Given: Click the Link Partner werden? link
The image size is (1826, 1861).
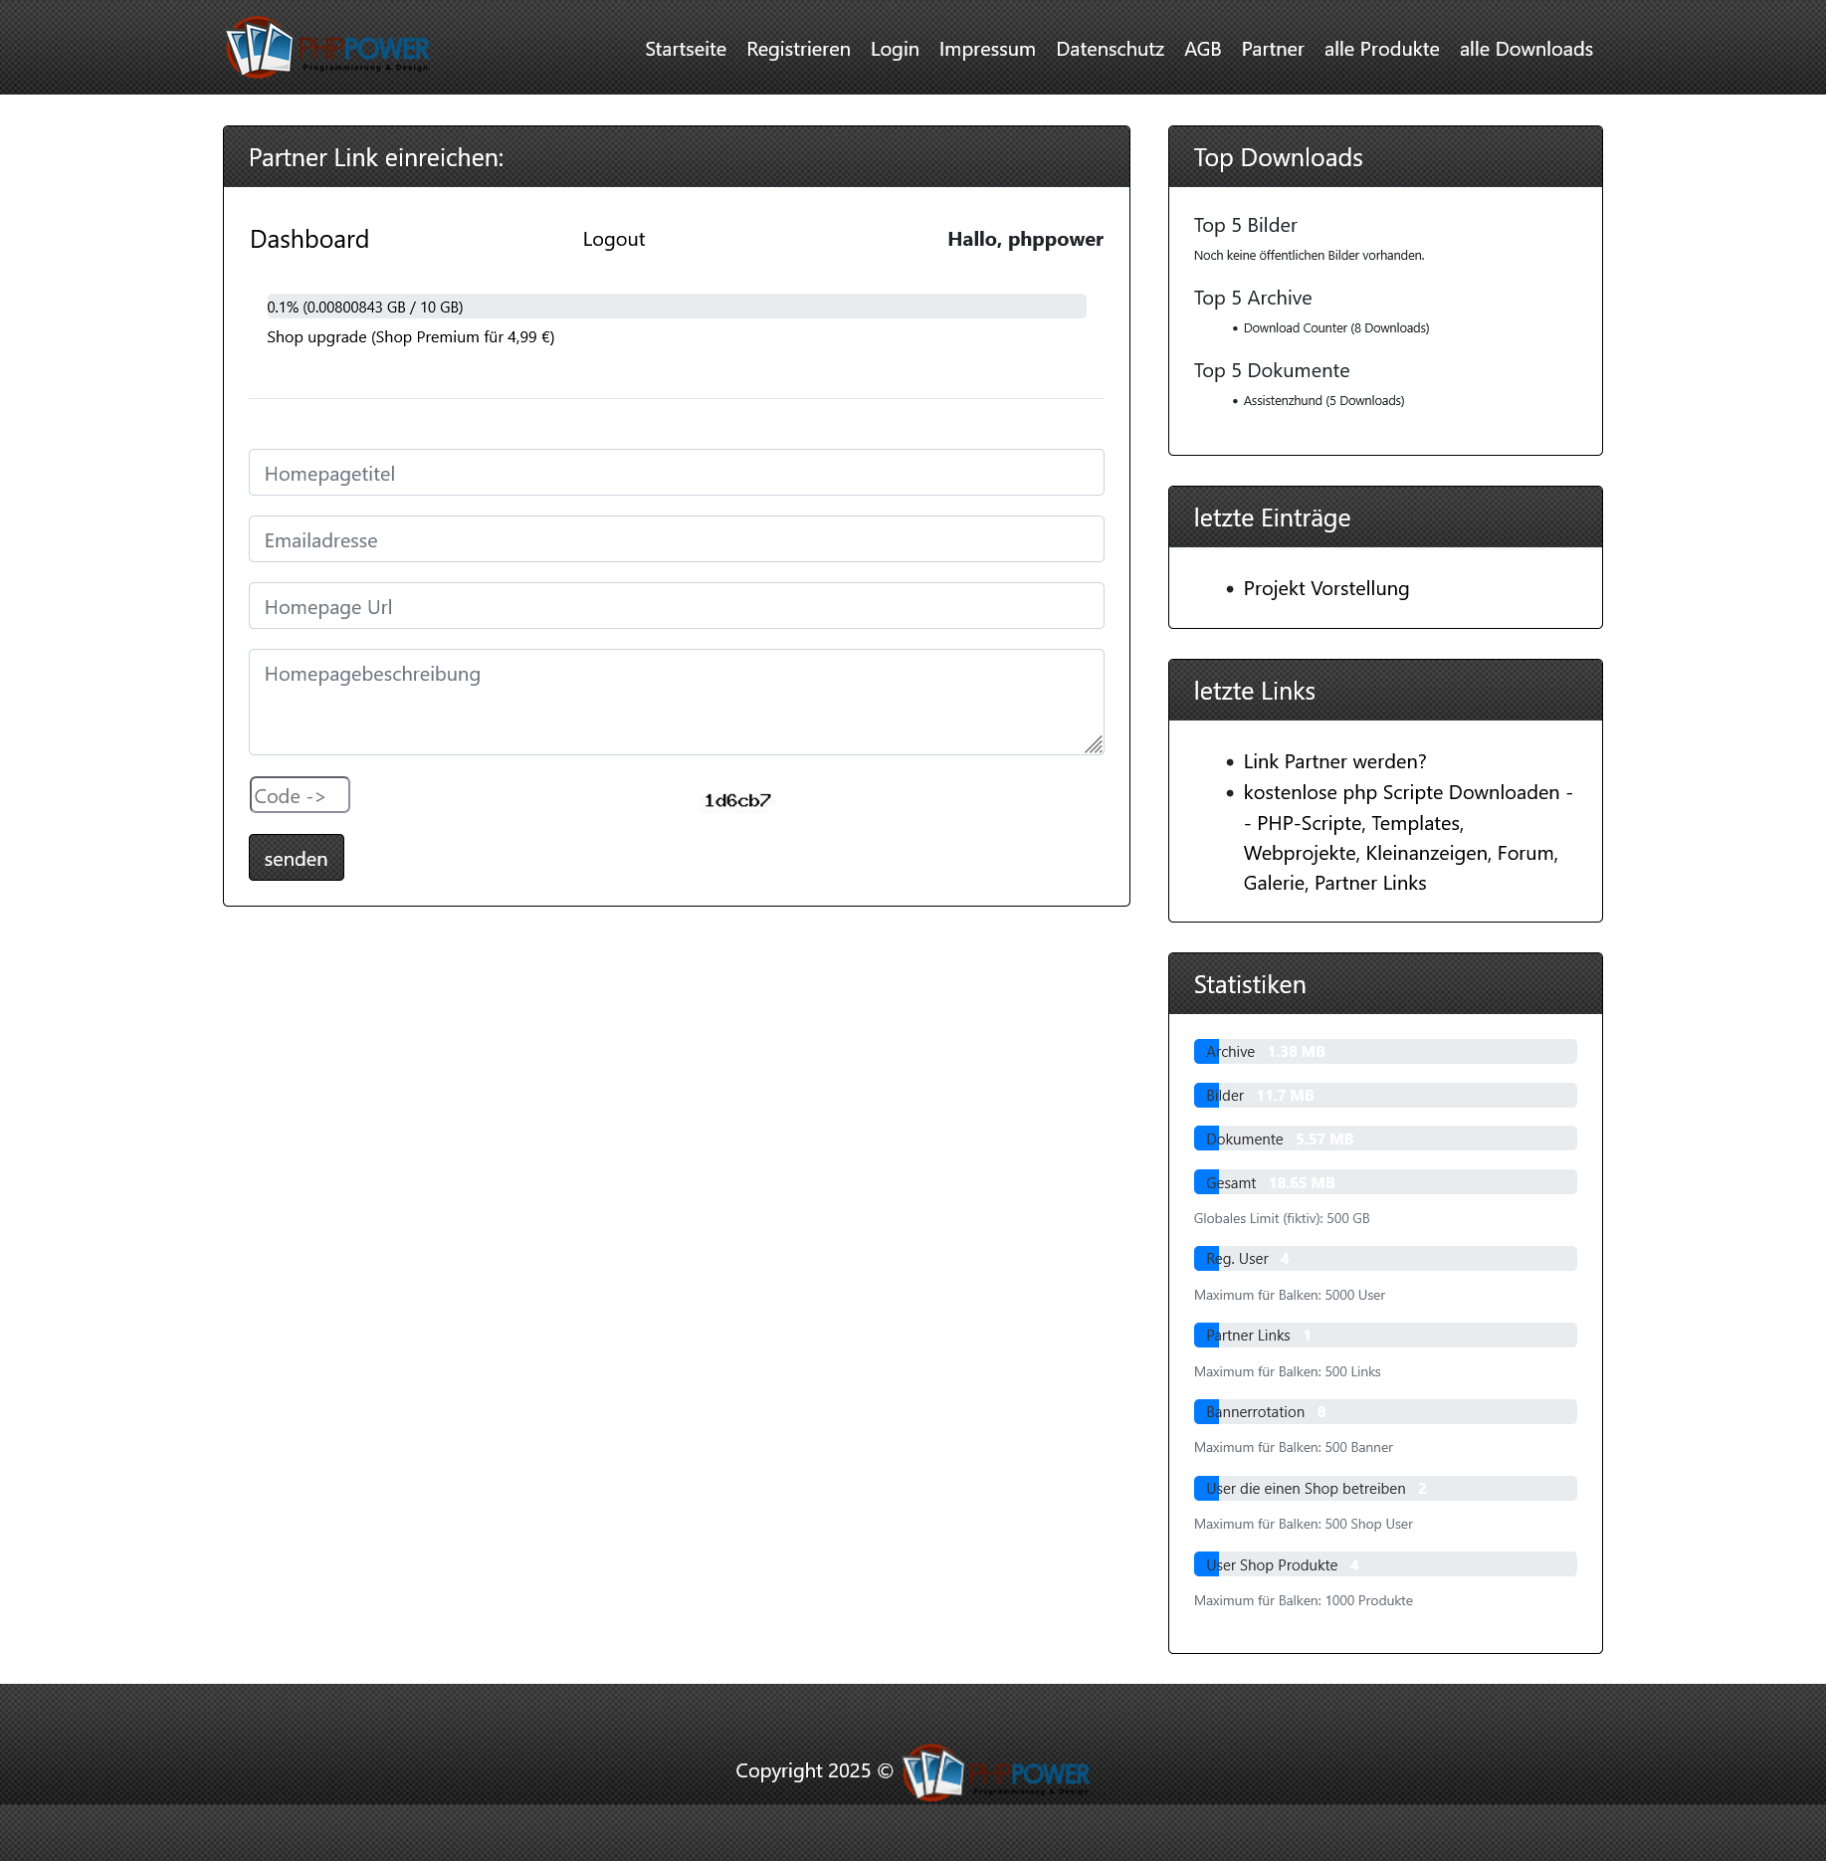Looking at the screenshot, I should [1333, 761].
